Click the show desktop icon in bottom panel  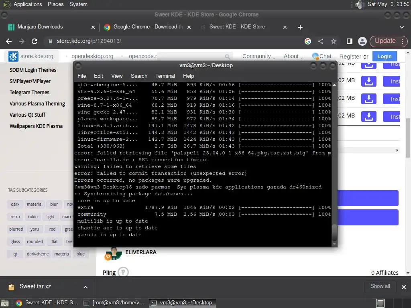[x=5, y=303]
